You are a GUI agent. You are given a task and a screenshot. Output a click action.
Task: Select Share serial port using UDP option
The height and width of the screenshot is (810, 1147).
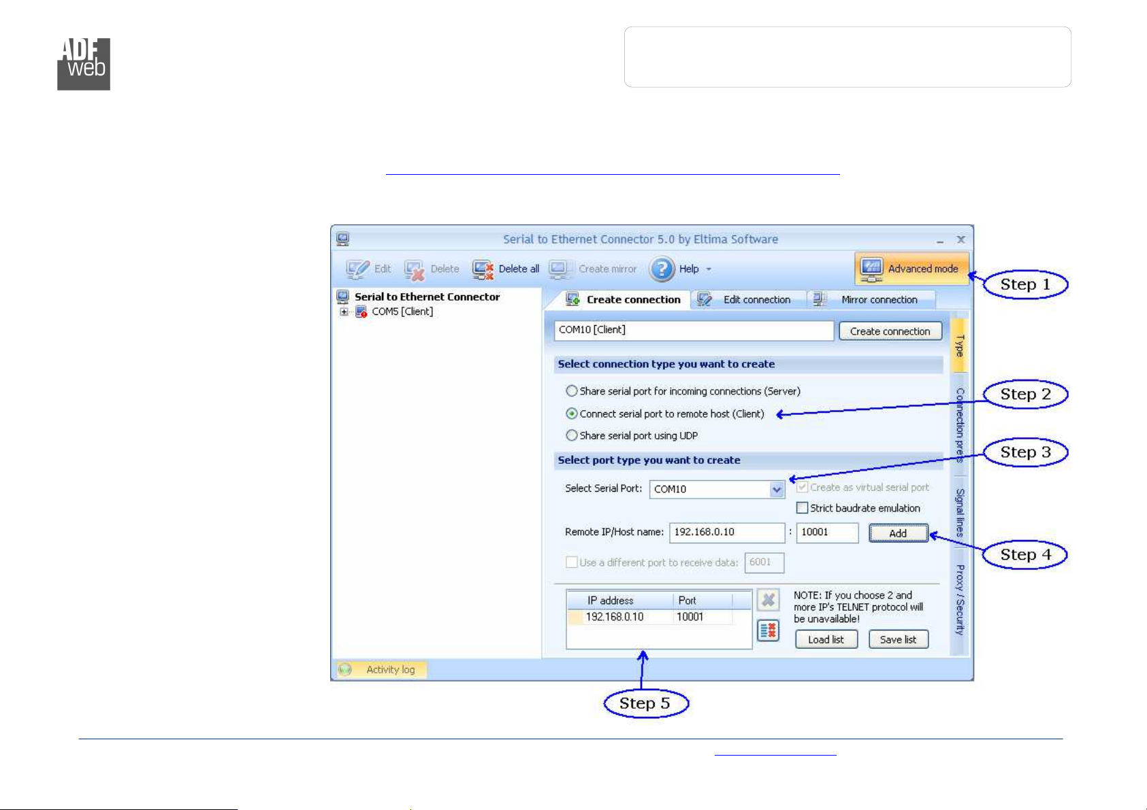click(572, 435)
